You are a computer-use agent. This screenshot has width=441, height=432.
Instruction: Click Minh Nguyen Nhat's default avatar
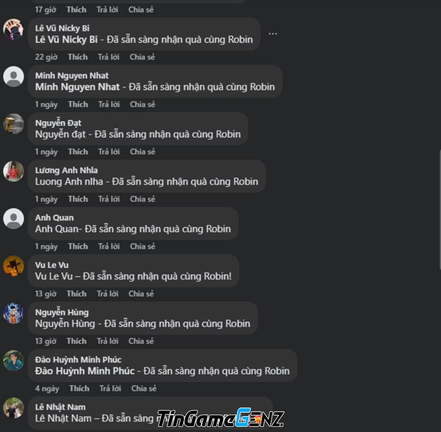(13, 76)
